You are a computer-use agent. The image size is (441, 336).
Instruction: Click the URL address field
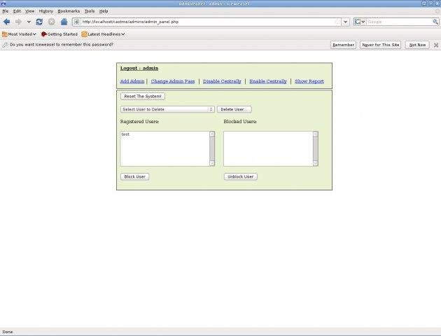(208, 22)
